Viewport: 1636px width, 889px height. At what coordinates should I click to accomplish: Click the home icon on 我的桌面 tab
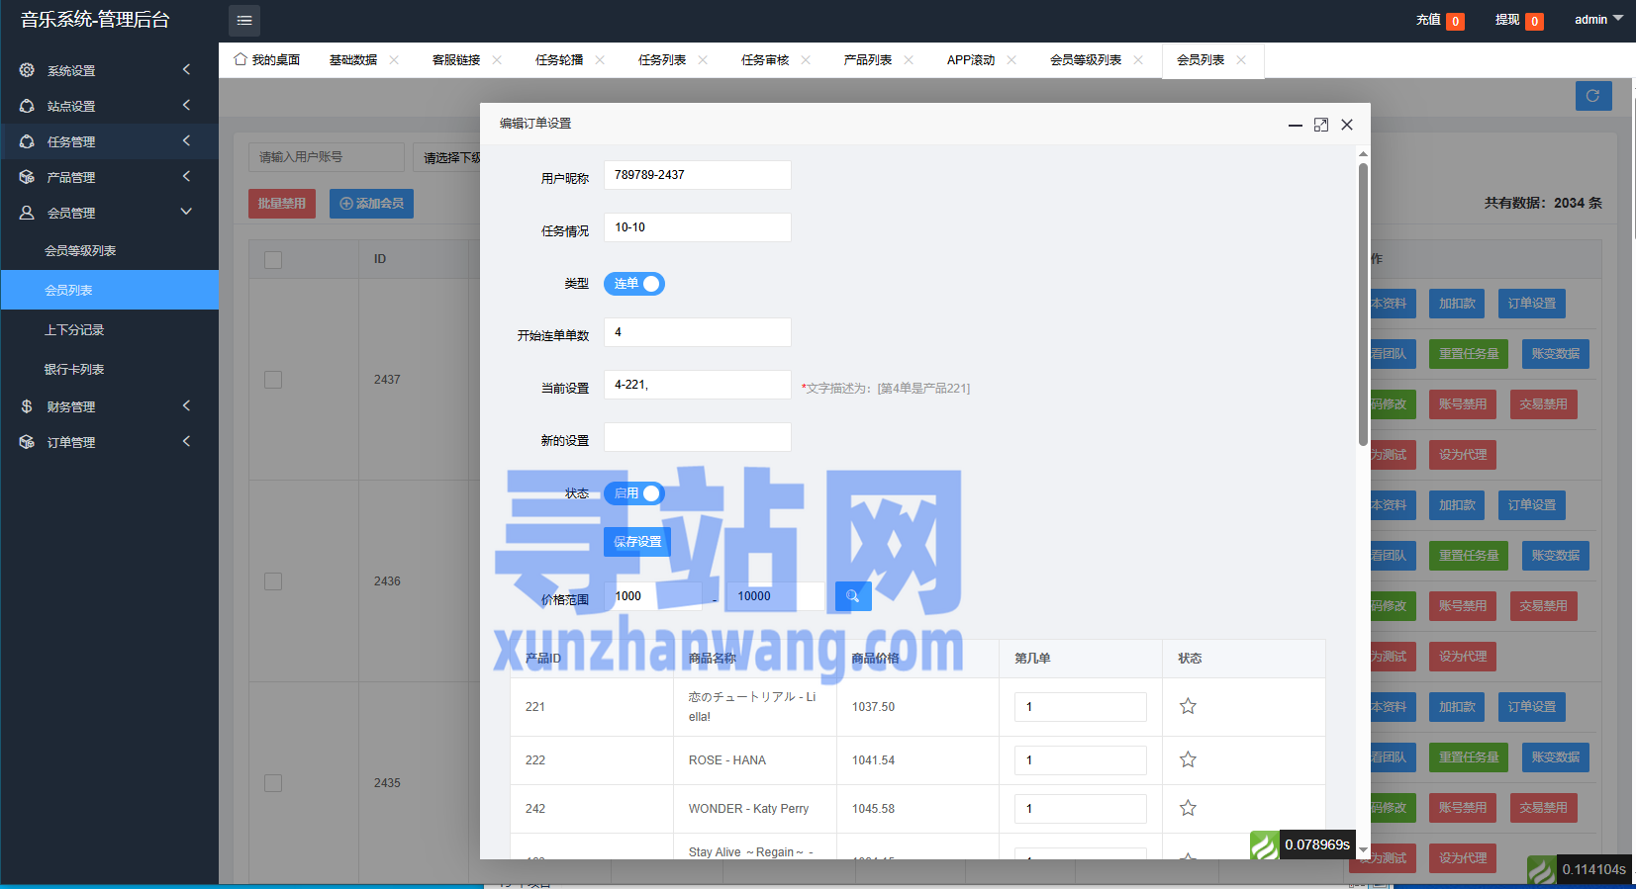241,59
